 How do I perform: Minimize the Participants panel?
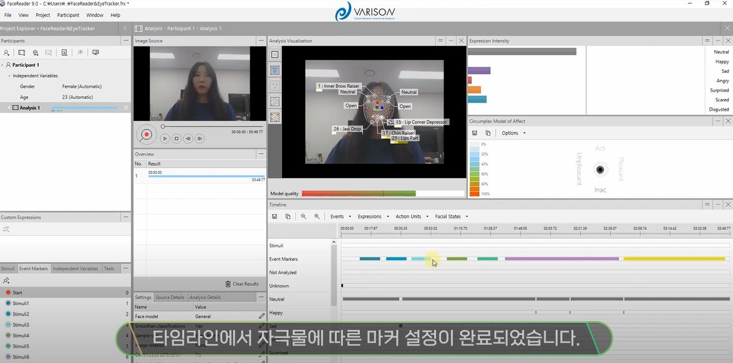pos(125,41)
